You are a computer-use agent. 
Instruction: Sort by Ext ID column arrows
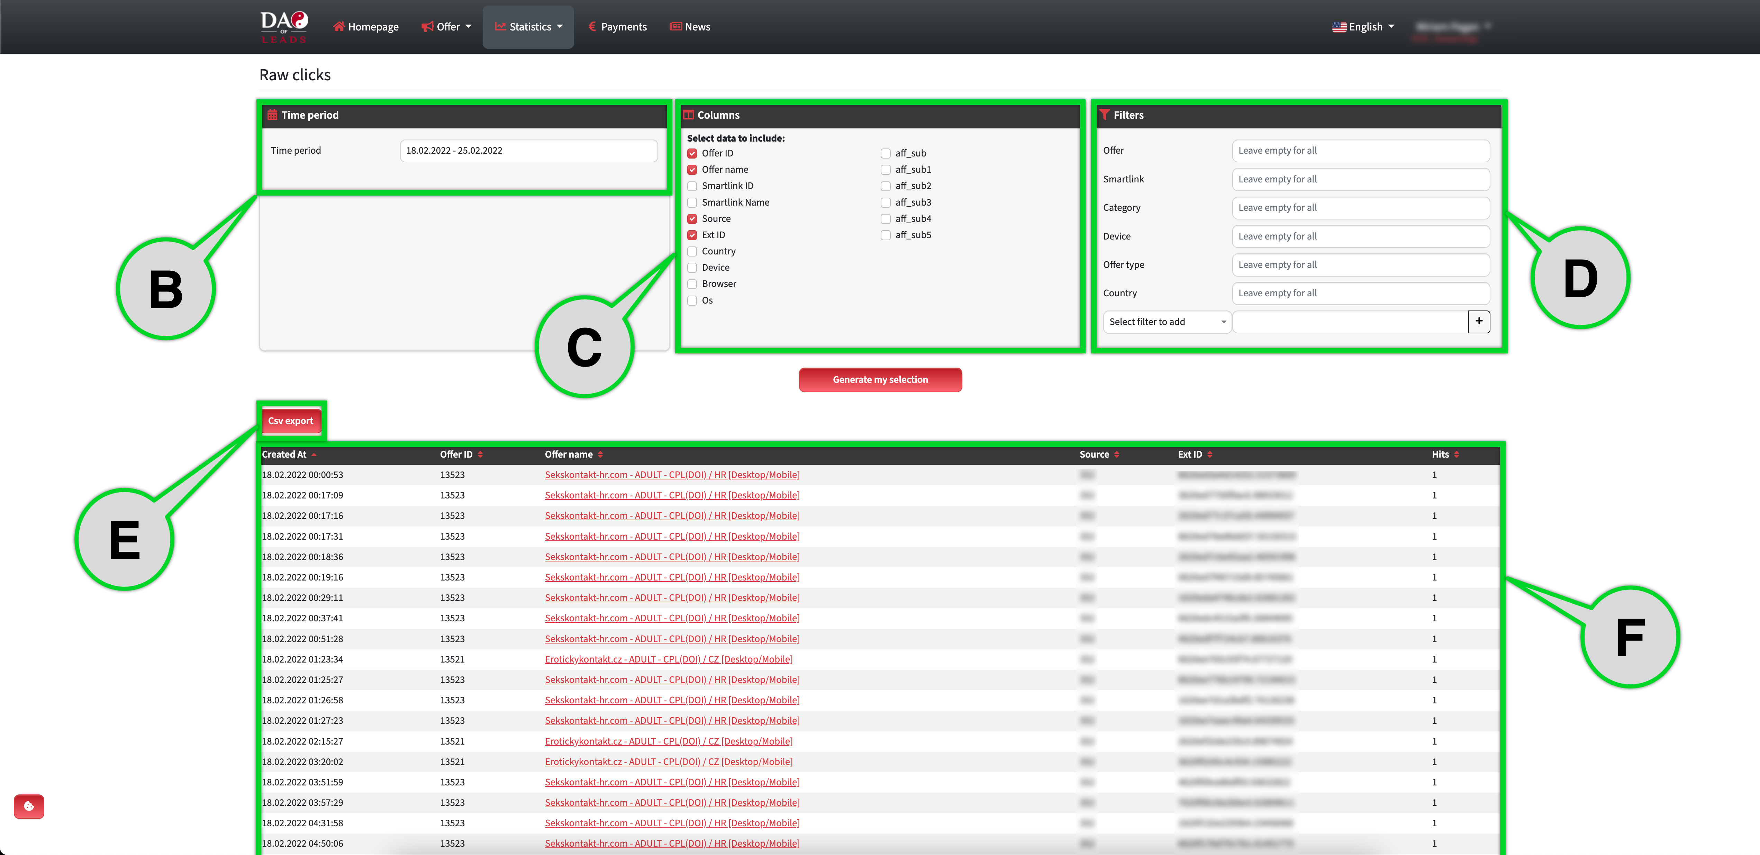click(1209, 454)
